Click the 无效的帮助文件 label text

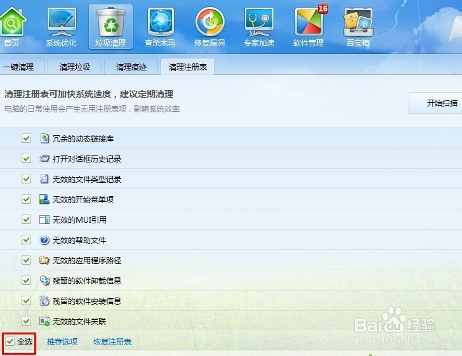coord(79,240)
